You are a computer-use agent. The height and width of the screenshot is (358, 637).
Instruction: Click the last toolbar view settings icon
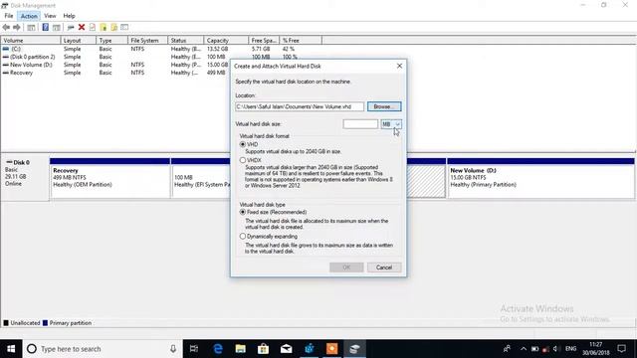(124, 27)
